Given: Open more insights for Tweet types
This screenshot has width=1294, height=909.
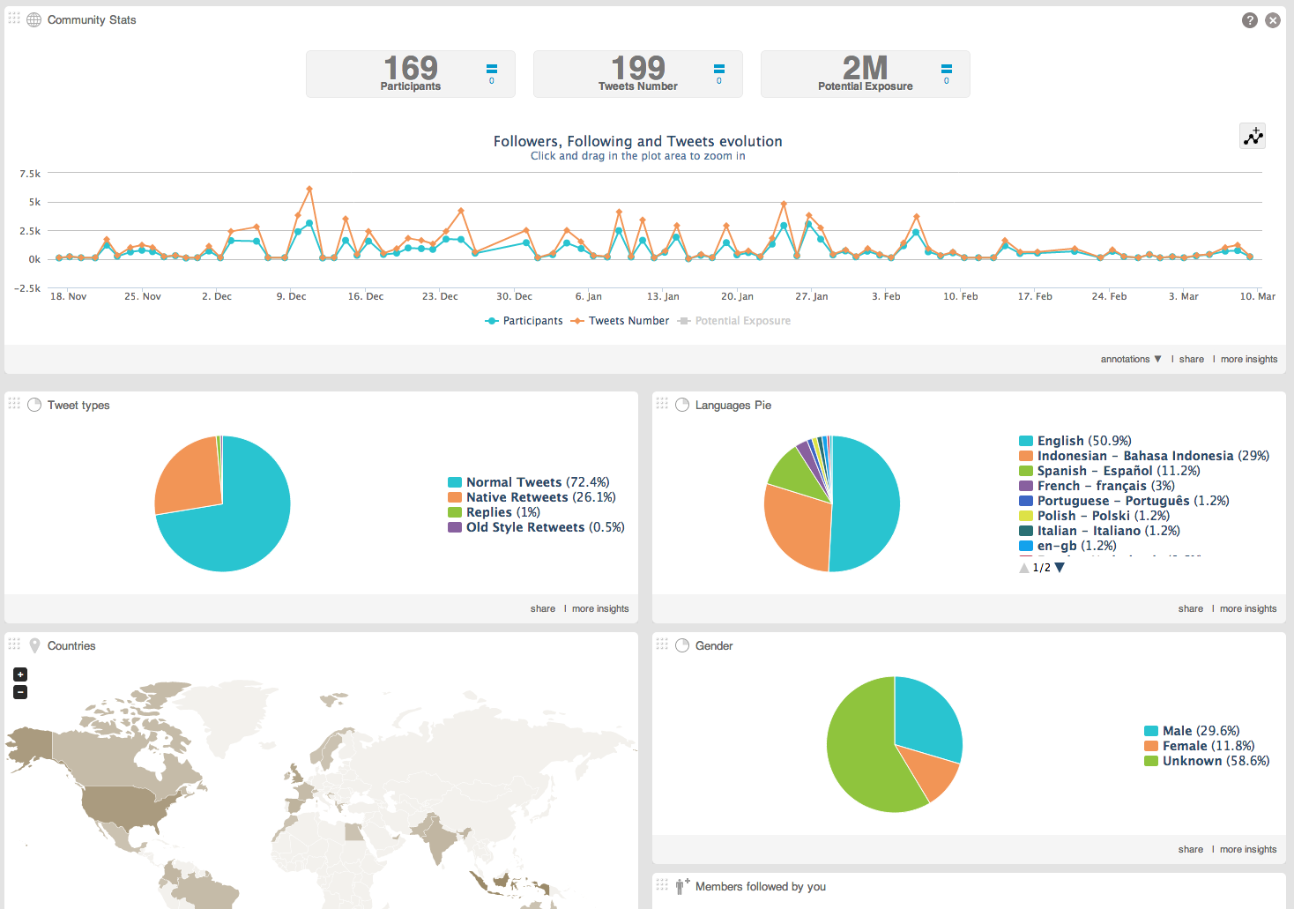Looking at the screenshot, I should pos(600,608).
